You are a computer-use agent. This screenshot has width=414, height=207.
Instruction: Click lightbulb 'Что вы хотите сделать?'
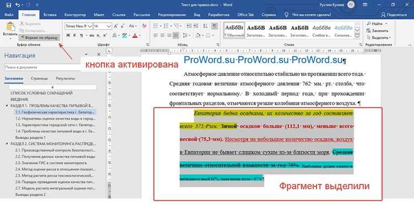pos(286,15)
